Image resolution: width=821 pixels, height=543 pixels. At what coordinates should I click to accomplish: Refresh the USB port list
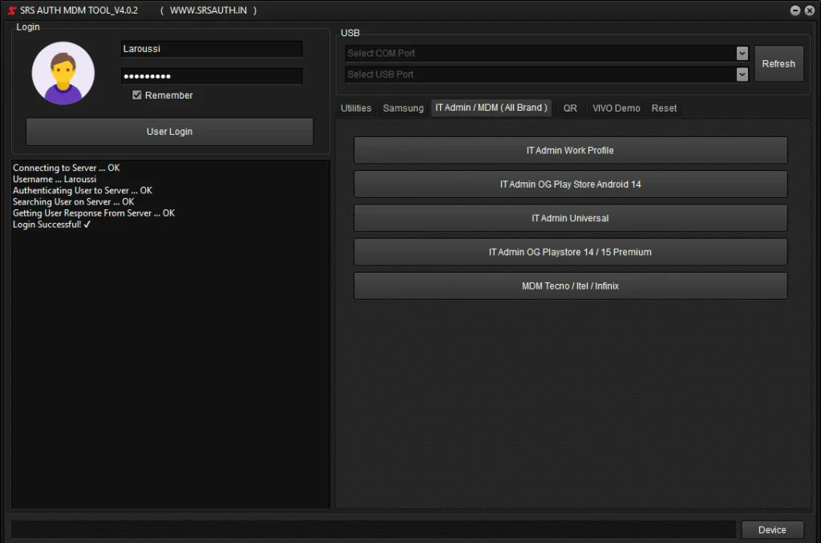point(779,64)
